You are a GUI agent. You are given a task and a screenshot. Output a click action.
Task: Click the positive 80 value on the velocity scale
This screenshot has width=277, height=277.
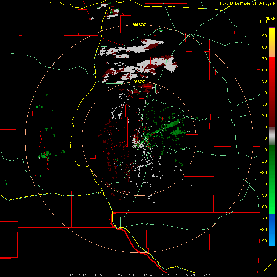pos(264,47)
